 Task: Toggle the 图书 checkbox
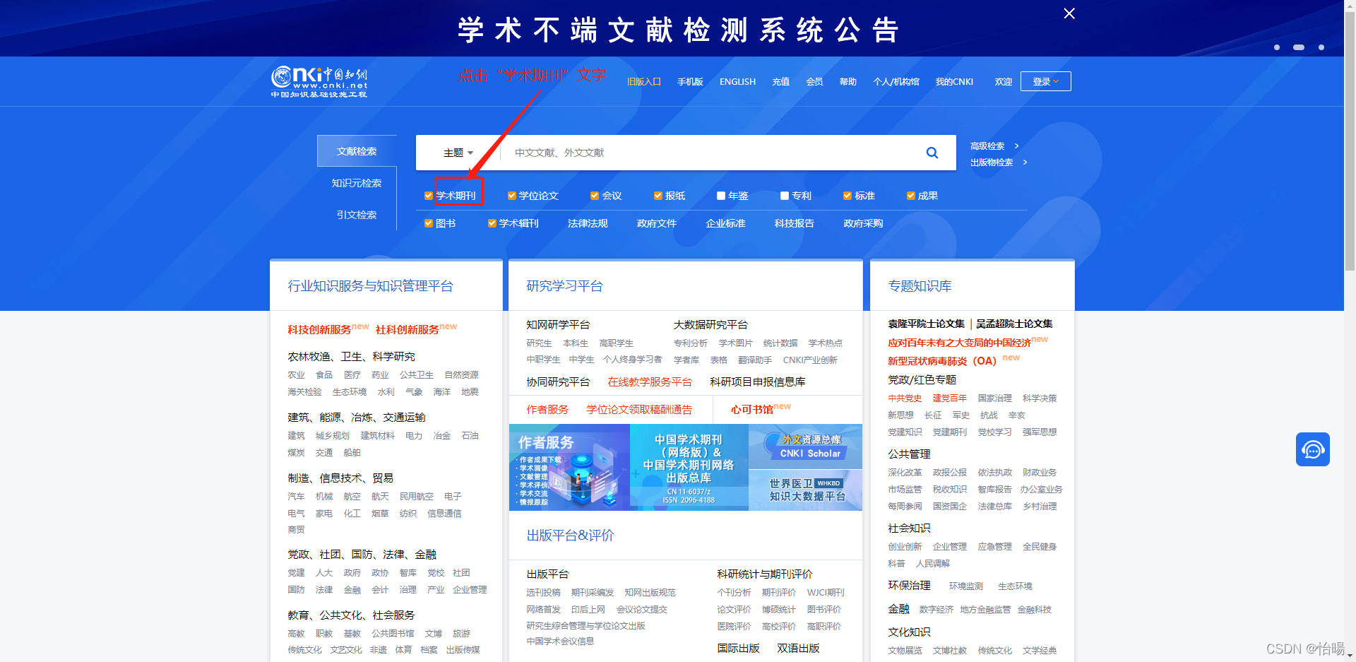(x=428, y=223)
